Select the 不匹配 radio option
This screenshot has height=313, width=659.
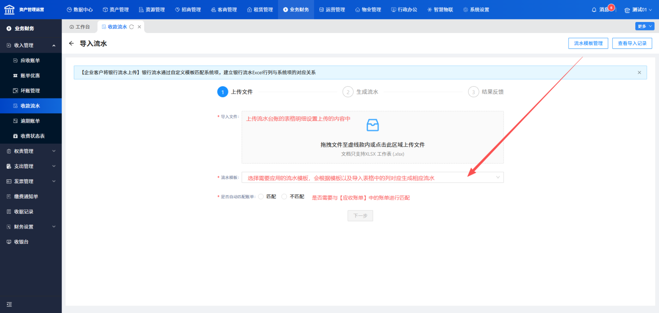284,197
